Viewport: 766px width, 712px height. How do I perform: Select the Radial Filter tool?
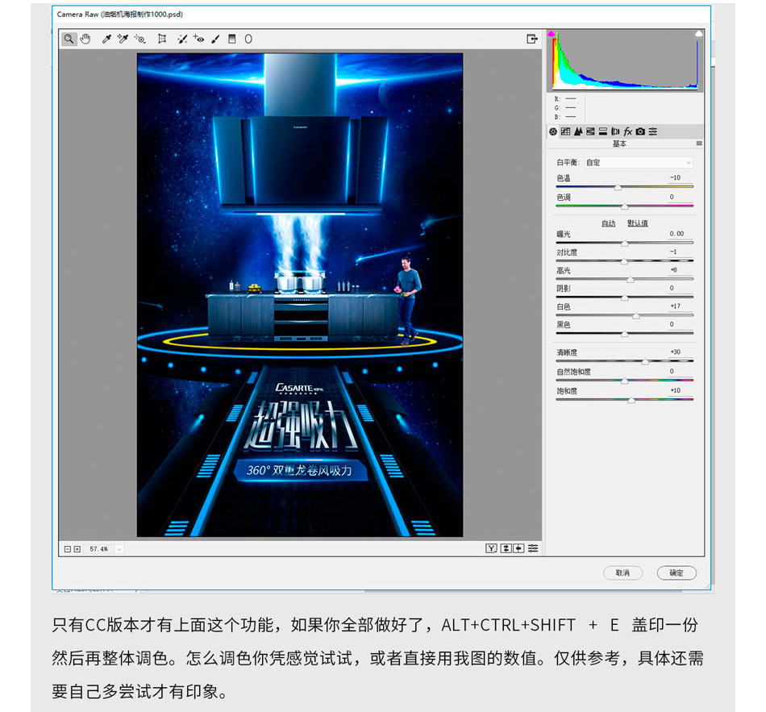248,39
